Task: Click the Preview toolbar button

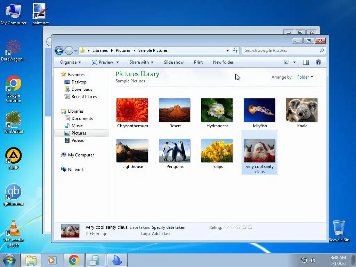Action: point(103,62)
